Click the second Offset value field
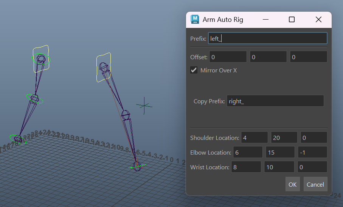The width and height of the screenshot is (343, 207). pyautogui.click(x=268, y=57)
